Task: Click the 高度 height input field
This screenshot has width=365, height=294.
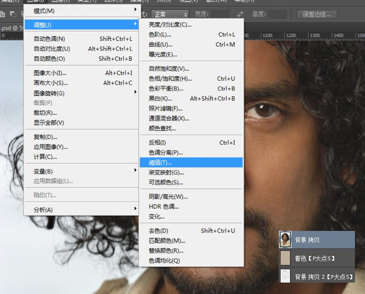Action: pos(277,15)
